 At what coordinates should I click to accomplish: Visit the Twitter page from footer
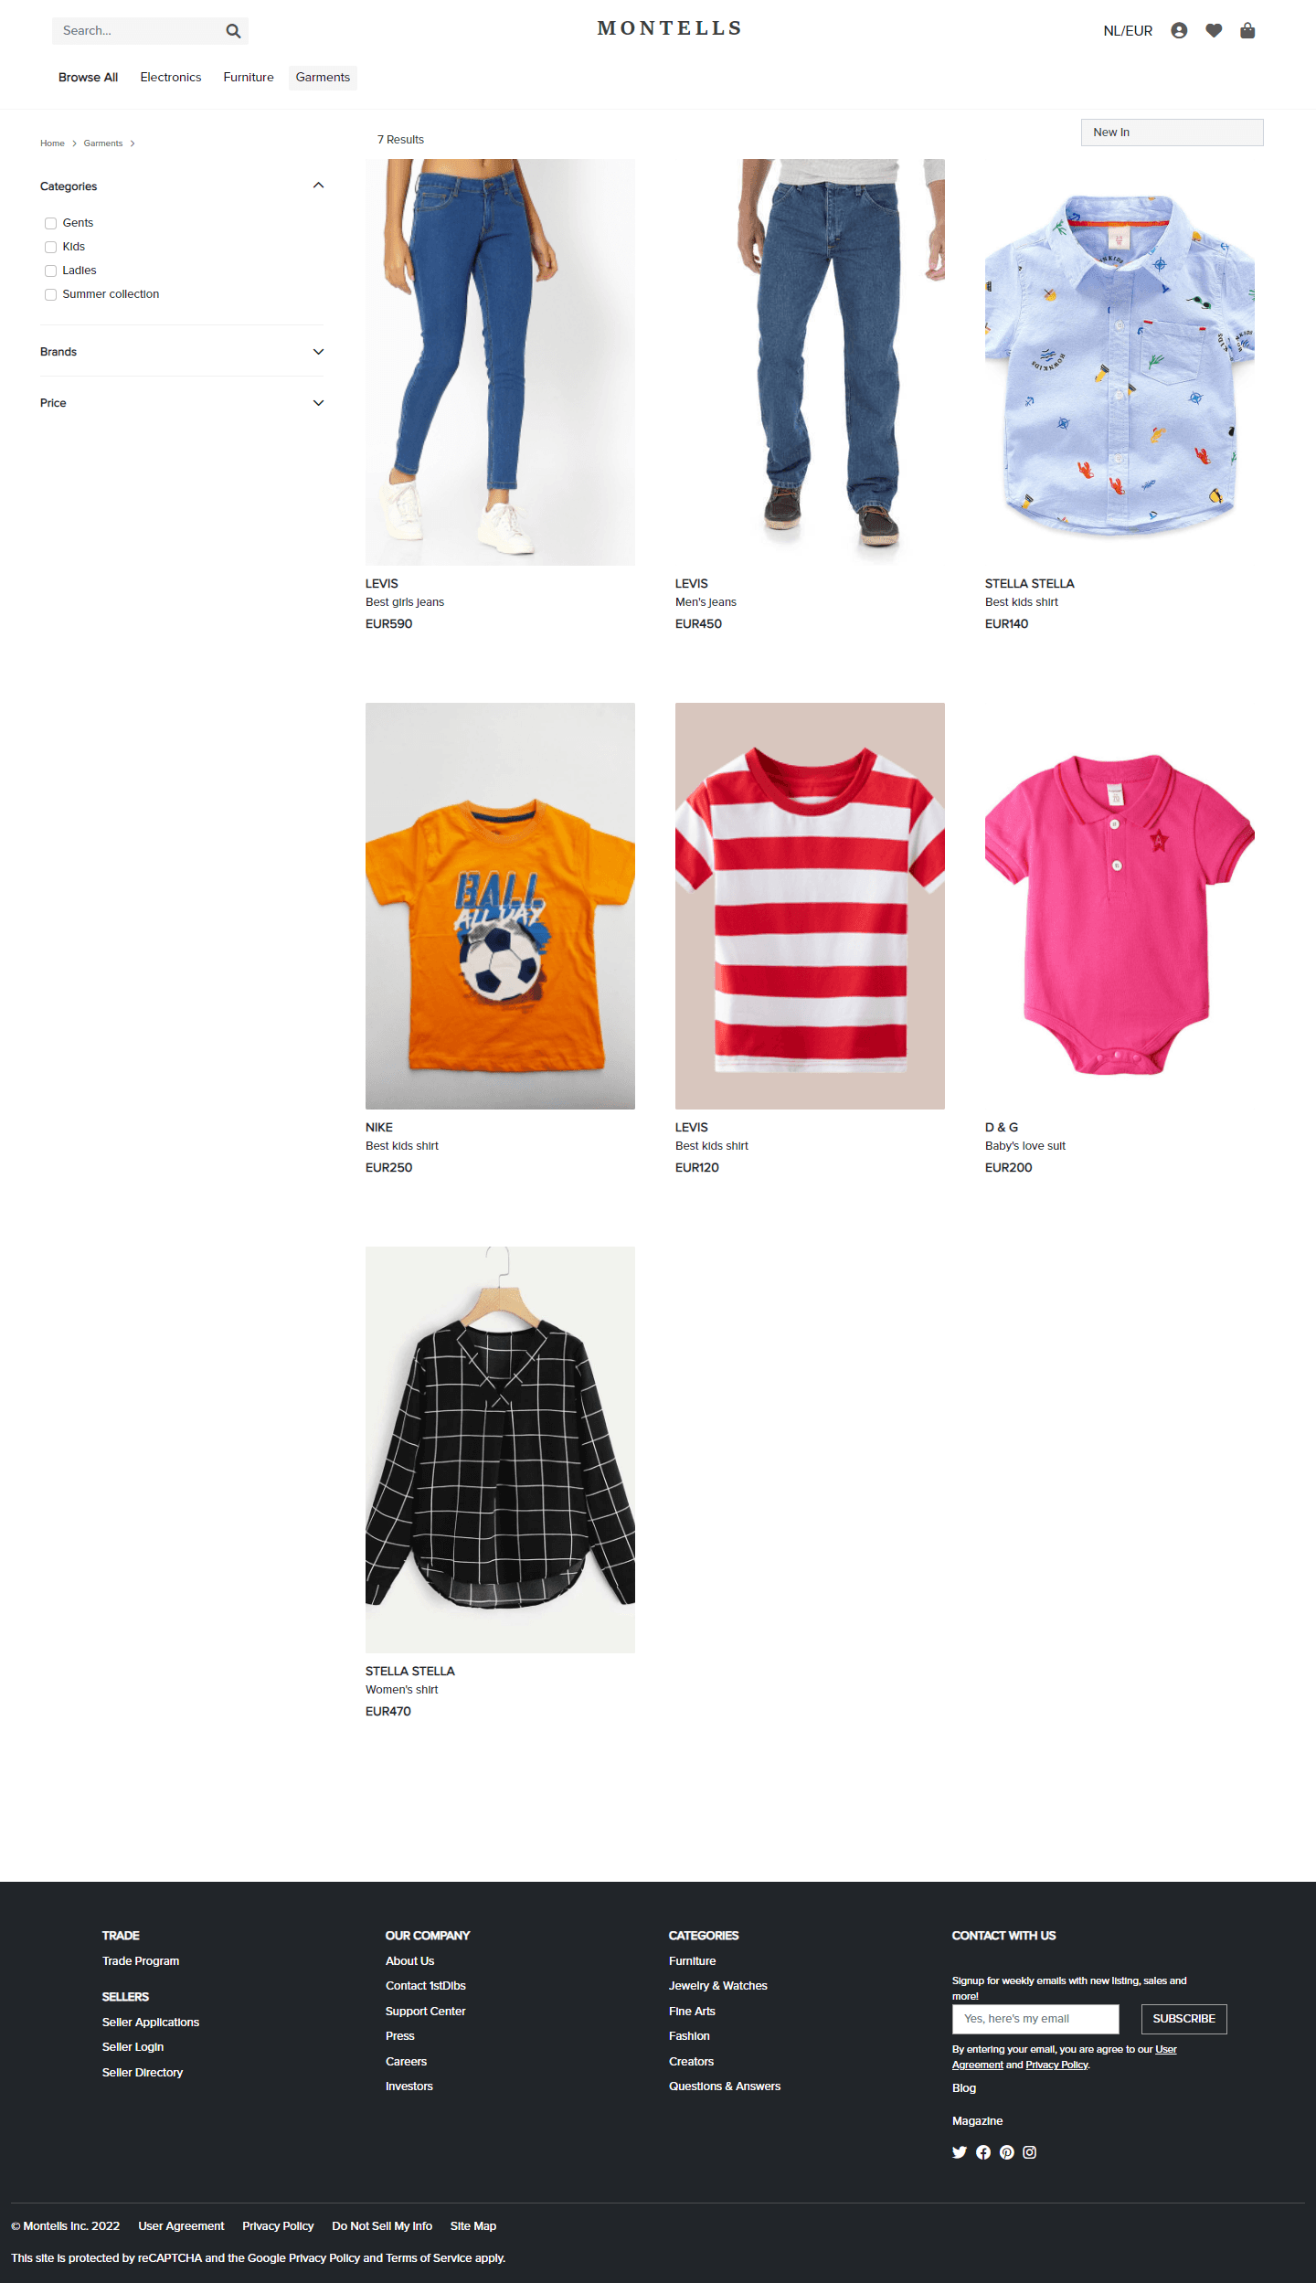click(x=960, y=2152)
